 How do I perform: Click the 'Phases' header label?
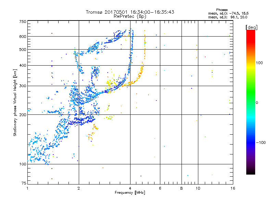(222, 10)
